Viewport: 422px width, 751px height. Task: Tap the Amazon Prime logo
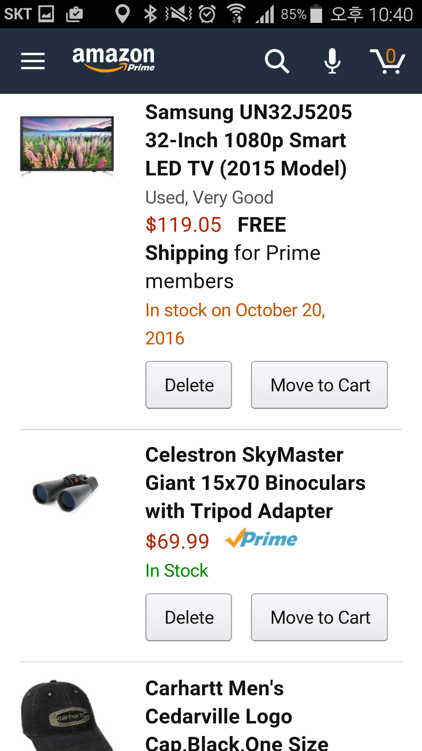point(113,60)
